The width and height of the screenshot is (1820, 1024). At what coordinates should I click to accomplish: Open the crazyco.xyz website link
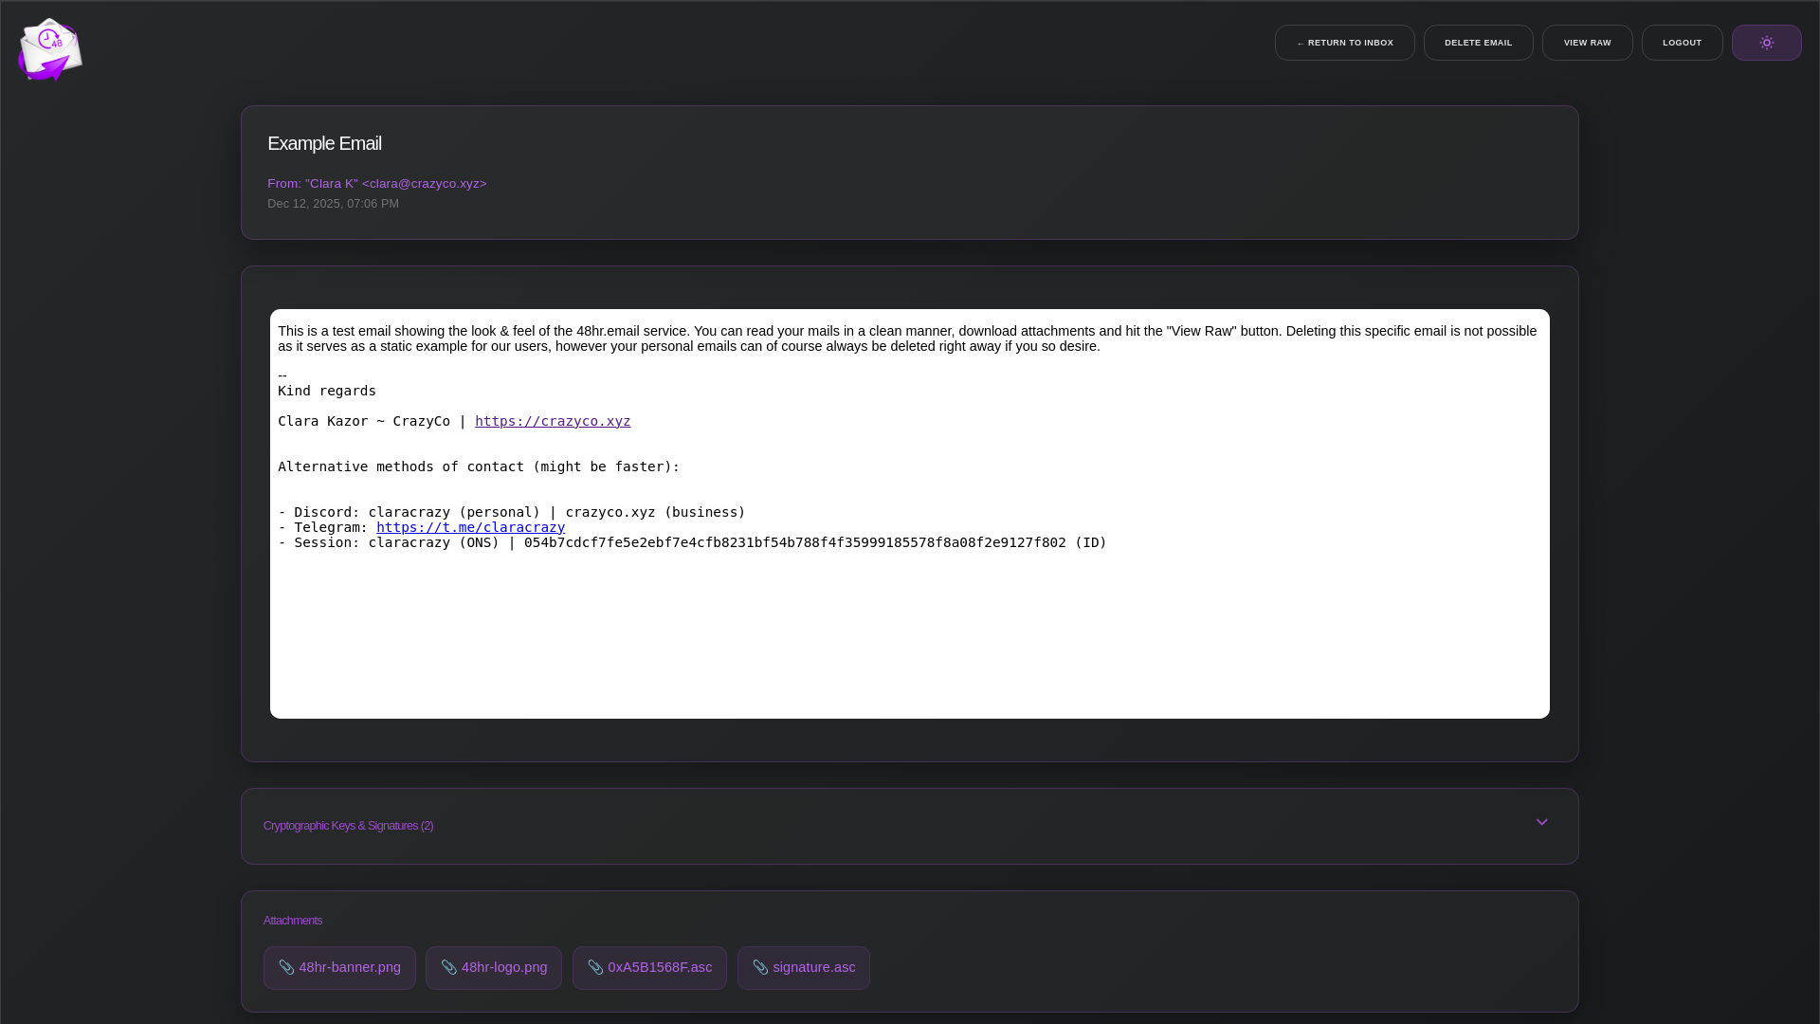pos(553,421)
